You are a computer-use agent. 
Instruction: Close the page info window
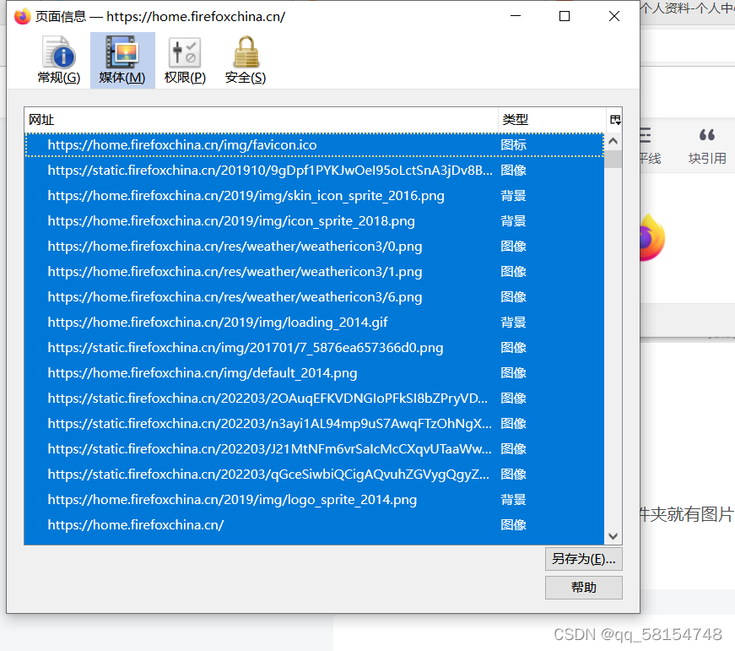614,16
